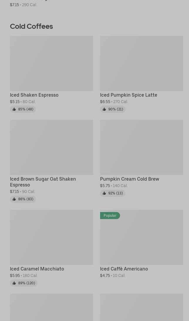Click thumbs-up icon under Pumpkin Cream Cold Brew
The width and height of the screenshot is (189, 321).
pyautogui.click(x=104, y=193)
